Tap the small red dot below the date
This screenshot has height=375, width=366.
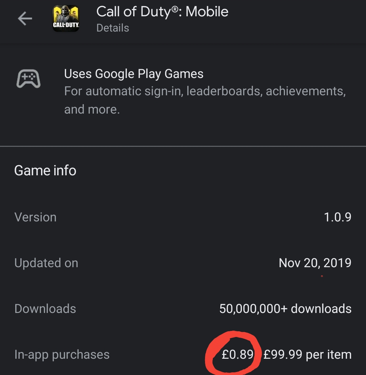point(322,276)
